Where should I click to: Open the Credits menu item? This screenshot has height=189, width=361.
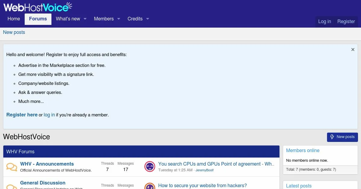pos(135,19)
